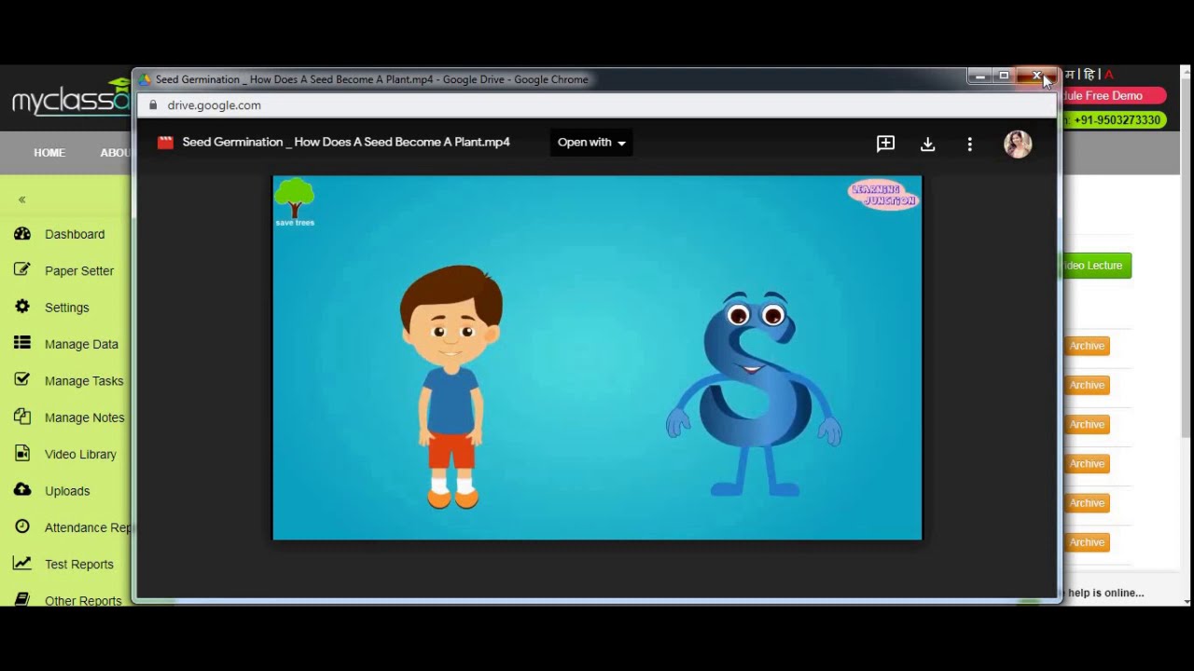Click the add shortcut to Drive icon

pos(885,143)
